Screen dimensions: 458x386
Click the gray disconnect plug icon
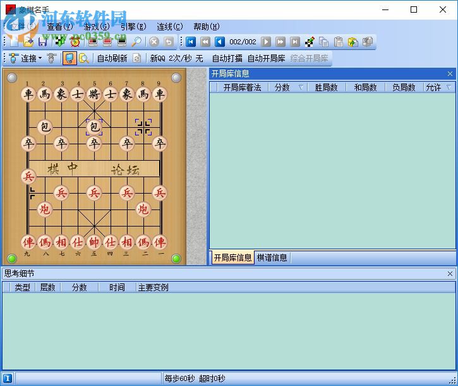coord(51,58)
